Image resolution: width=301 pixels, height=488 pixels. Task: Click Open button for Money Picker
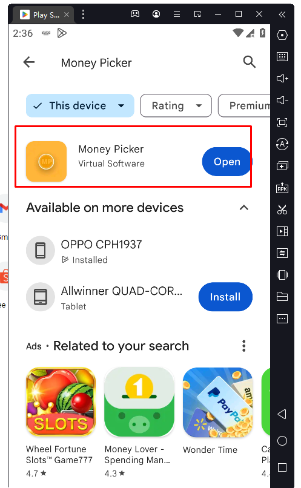click(x=227, y=162)
